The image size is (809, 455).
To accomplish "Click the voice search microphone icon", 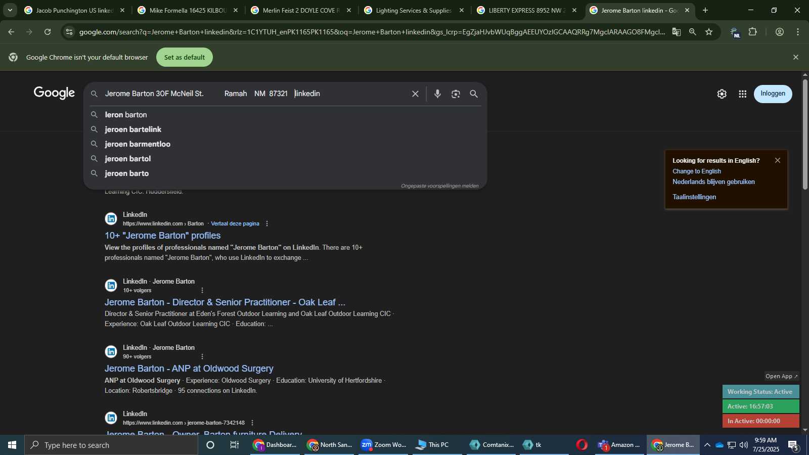I will (437, 94).
